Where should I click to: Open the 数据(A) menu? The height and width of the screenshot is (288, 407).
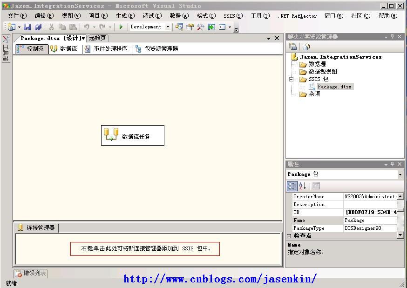tap(179, 16)
